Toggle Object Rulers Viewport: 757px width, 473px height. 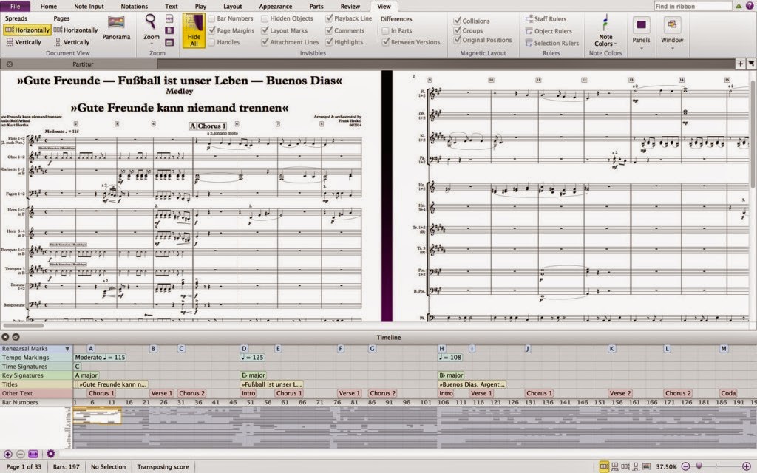click(x=549, y=31)
